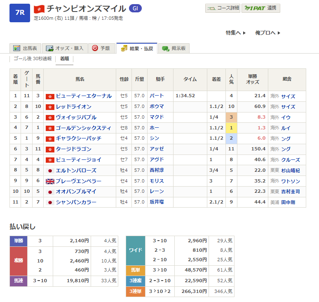This screenshot has height=302, width=319.
Task: Click the 結果・払戻 coins icon
Action: click(x=124, y=48)
